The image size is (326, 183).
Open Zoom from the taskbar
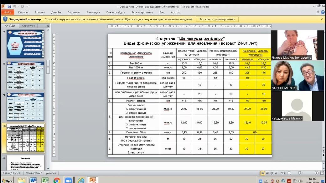point(68,180)
